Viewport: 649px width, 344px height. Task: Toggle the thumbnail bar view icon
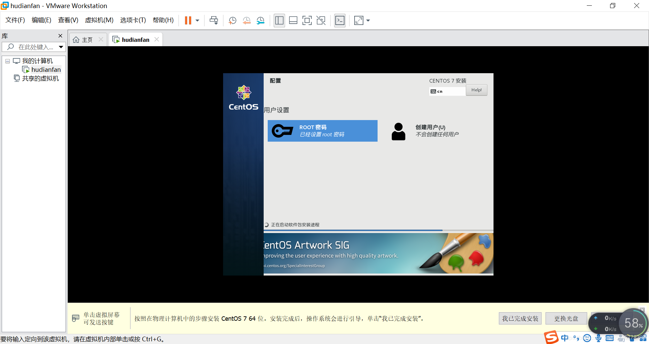(293, 21)
